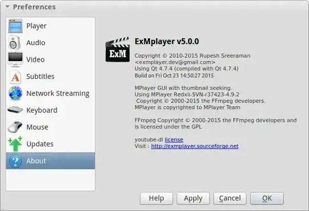Go to Network Streaming settings
This screenshot has height=211, width=309.
pos(50,93)
